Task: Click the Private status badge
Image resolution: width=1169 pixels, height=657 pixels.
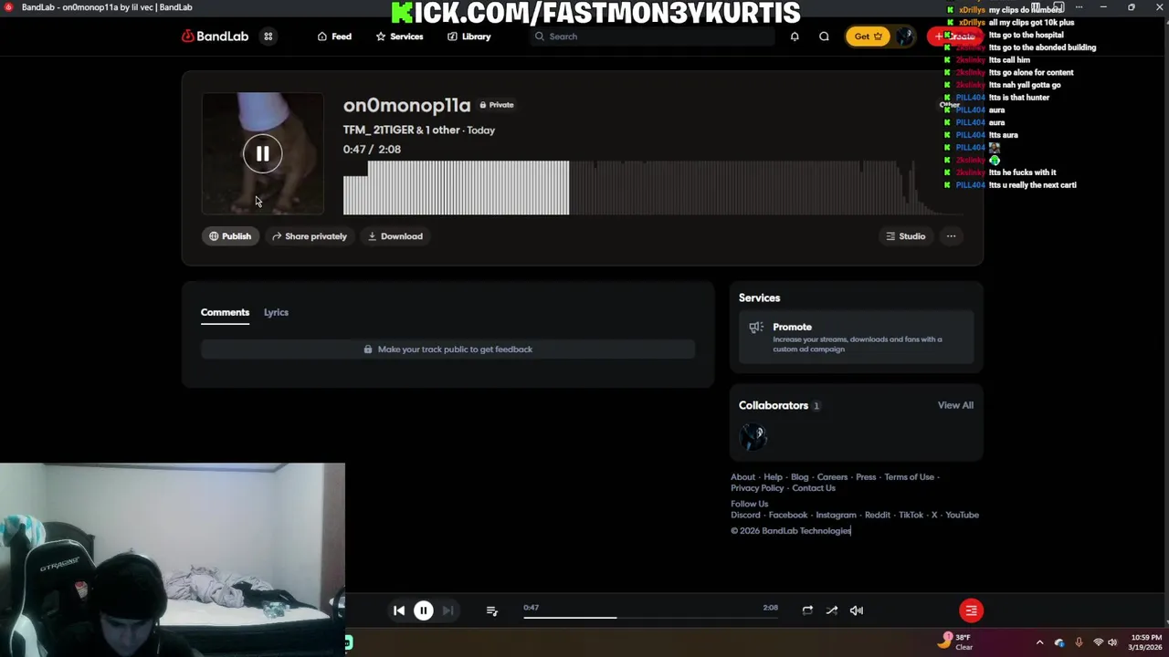Action: [x=497, y=105]
